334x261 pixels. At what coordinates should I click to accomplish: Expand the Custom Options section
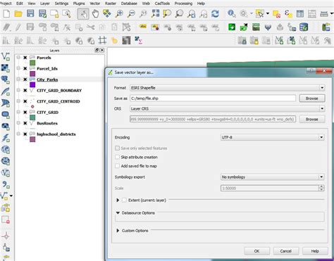coord(118,231)
